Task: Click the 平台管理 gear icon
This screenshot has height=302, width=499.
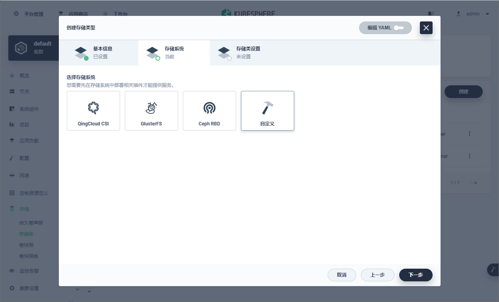Action: coord(16,13)
